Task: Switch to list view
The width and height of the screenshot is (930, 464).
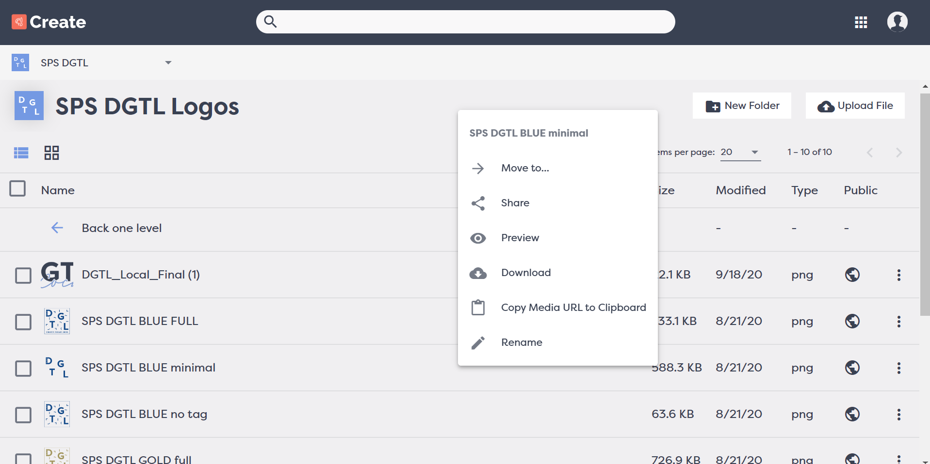Action: pyautogui.click(x=21, y=153)
